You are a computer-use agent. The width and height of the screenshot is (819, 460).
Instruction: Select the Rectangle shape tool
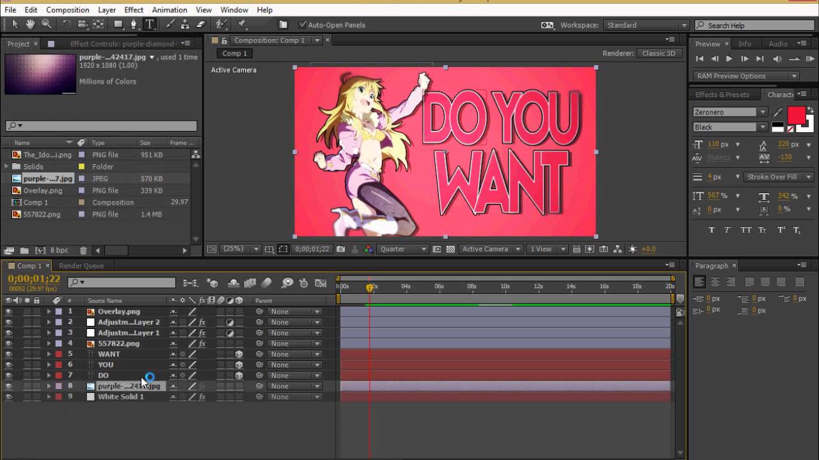(x=118, y=24)
